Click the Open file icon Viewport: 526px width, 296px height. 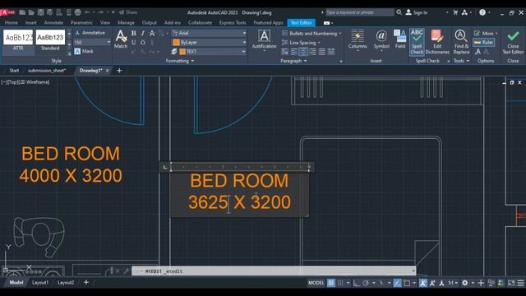(31, 12)
